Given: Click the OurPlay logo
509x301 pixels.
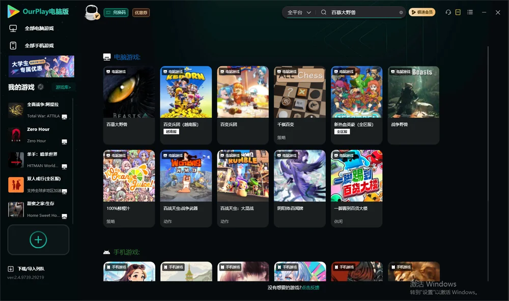Looking at the screenshot, I should coord(38,11).
